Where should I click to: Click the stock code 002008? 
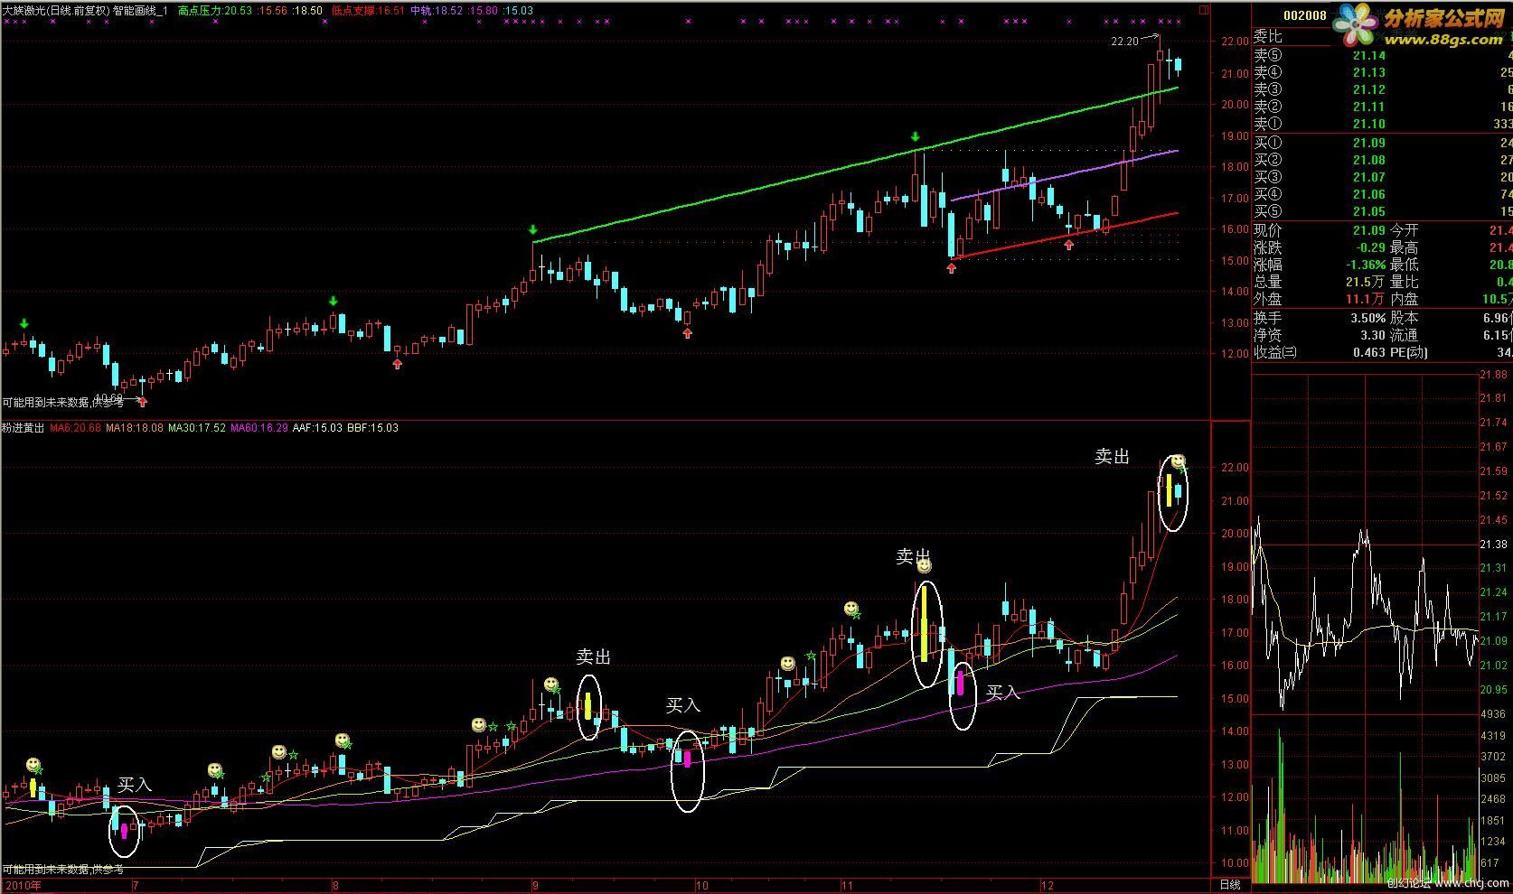(x=1305, y=15)
